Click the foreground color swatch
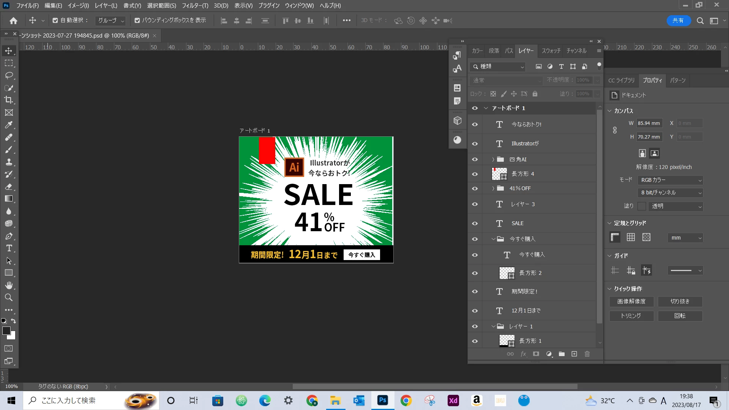Viewport: 729px width, 410px height. (6, 331)
